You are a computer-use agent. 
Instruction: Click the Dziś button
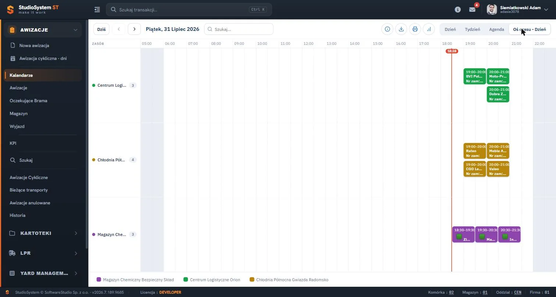(101, 29)
